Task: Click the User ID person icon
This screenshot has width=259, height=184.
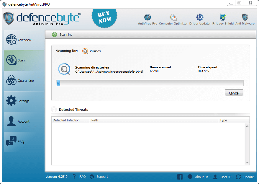Action: tap(215, 177)
